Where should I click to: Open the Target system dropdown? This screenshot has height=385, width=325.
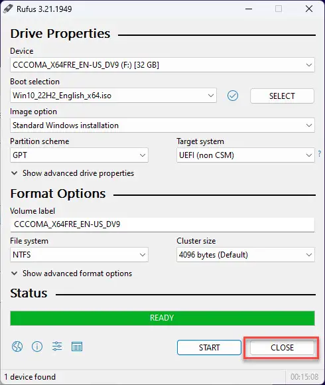coord(245,155)
